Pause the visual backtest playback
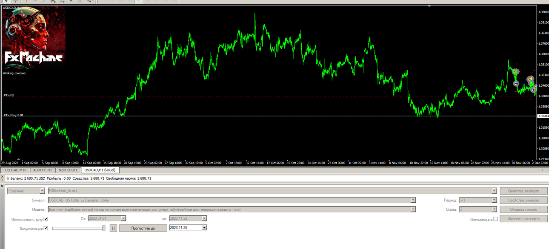The width and height of the screenshot is (549, 249). point(113,228)
